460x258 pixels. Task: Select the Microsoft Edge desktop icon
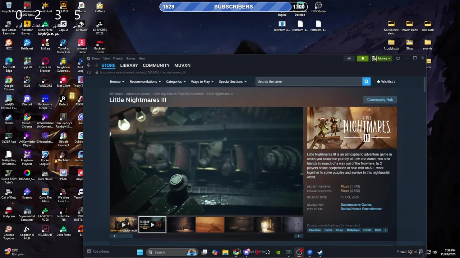[9, 65]
